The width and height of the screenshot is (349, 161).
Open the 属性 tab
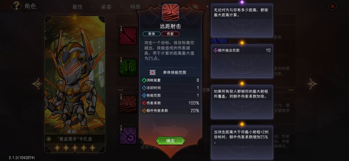(78, 7)
